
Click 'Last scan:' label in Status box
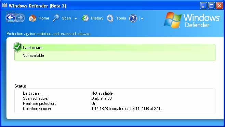coord(31,93)
